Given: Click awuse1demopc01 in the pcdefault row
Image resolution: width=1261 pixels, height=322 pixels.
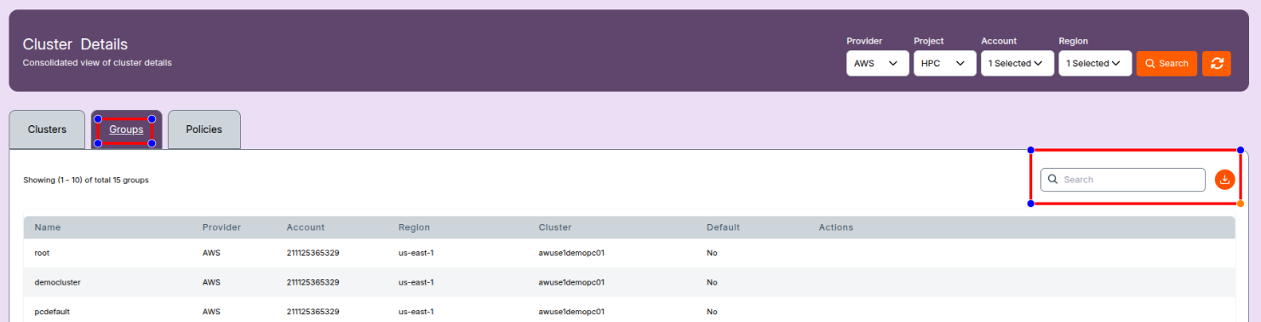Looking at the screenshot, I should tap(571, 312).
